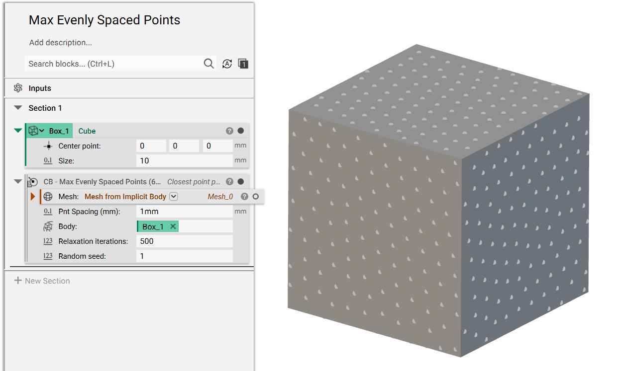Expand the Mesh row orange triangle

(x=33, y=197)
